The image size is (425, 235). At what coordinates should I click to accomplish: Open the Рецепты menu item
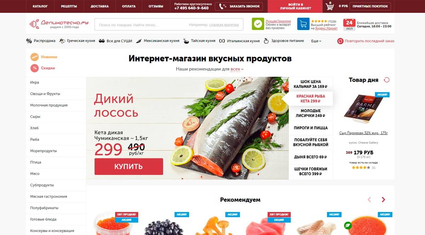click(69, 6)
